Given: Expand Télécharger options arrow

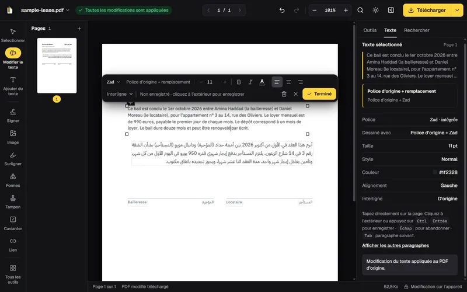Looking at the screenshot, I should (457, 10).
